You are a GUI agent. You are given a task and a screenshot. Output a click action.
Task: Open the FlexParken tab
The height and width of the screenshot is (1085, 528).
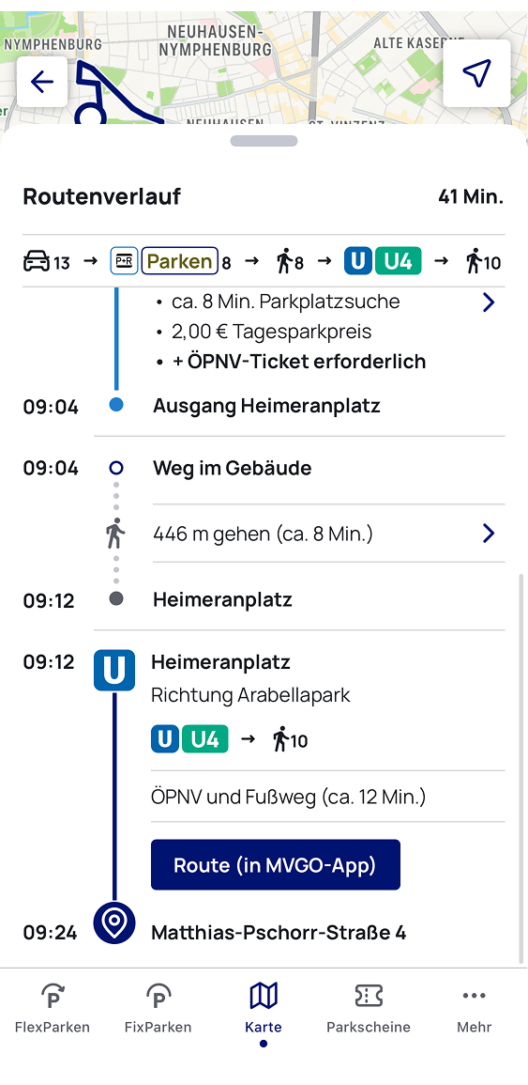tap(53, 1009)
